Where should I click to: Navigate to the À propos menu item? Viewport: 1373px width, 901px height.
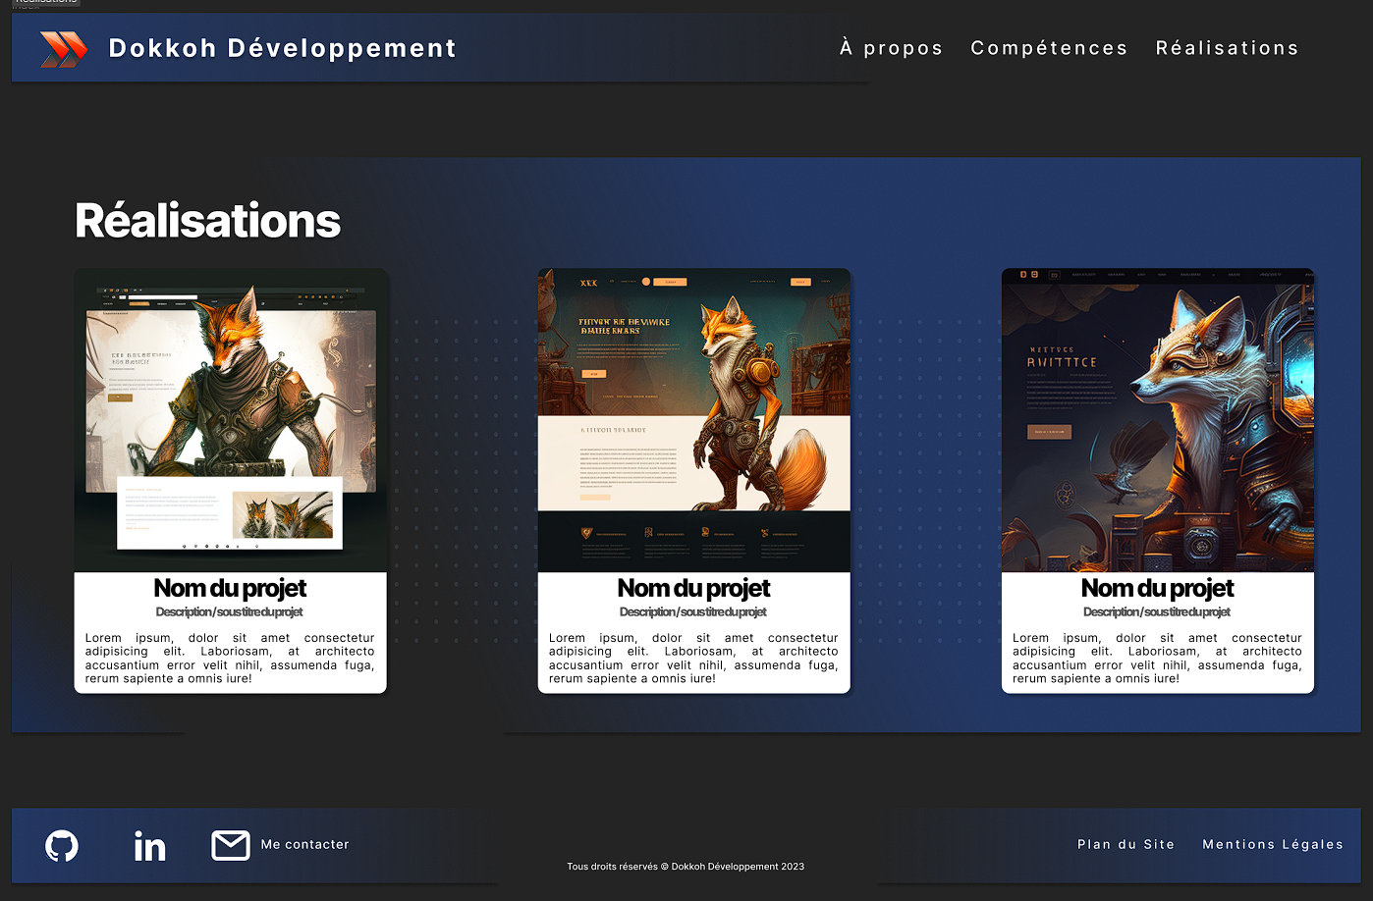[890, 47]
